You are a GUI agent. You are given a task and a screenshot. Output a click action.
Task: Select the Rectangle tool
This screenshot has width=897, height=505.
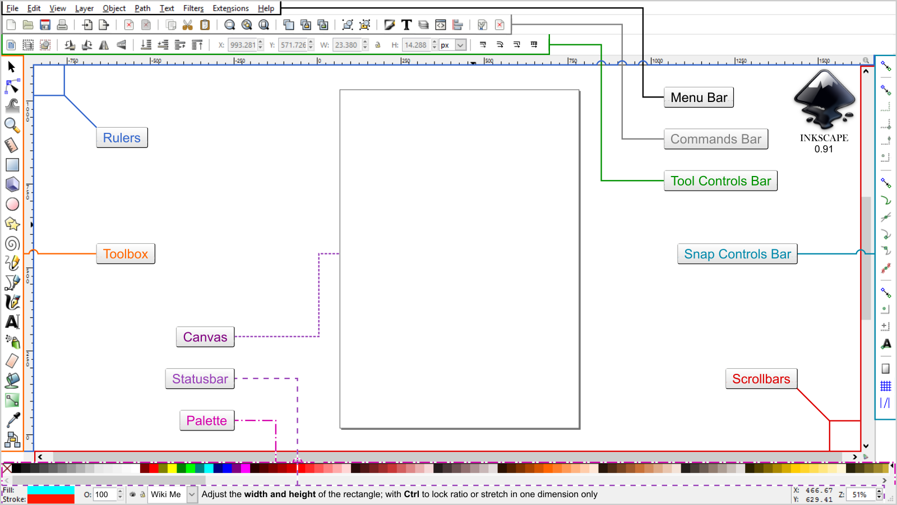12,165
